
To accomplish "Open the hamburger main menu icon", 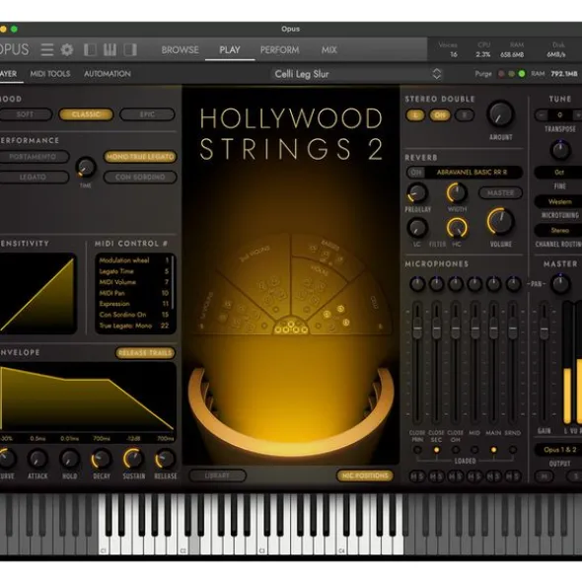I will click(x=47, y=49).
